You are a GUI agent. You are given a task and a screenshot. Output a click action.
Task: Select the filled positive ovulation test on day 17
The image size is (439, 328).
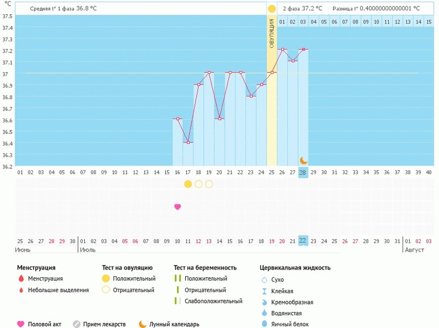point(188,184)
